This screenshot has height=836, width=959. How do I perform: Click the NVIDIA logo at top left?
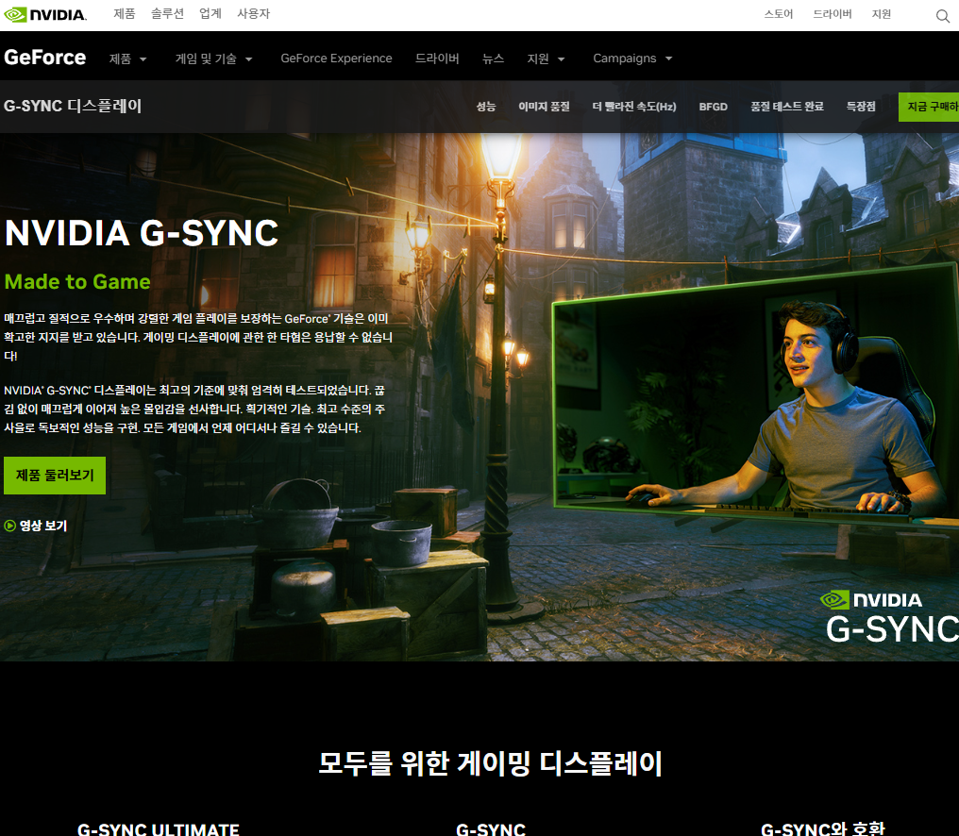[45, 14]
